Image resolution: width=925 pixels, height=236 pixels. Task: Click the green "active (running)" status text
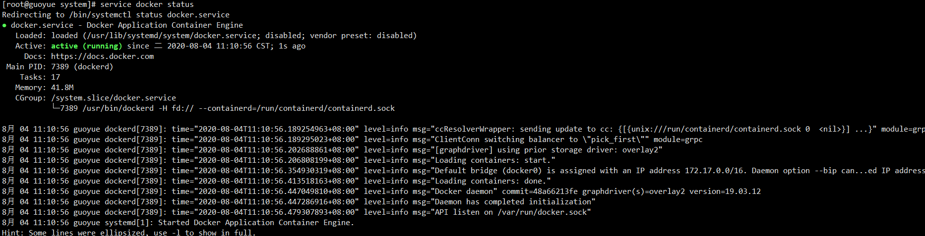86,46
